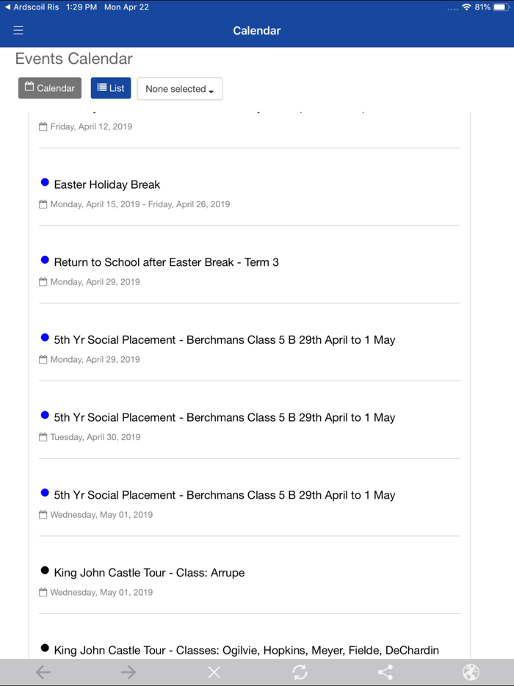514x686 pixels.
Task: Open in browser via globe icon
Action: (x=471, y=672)
